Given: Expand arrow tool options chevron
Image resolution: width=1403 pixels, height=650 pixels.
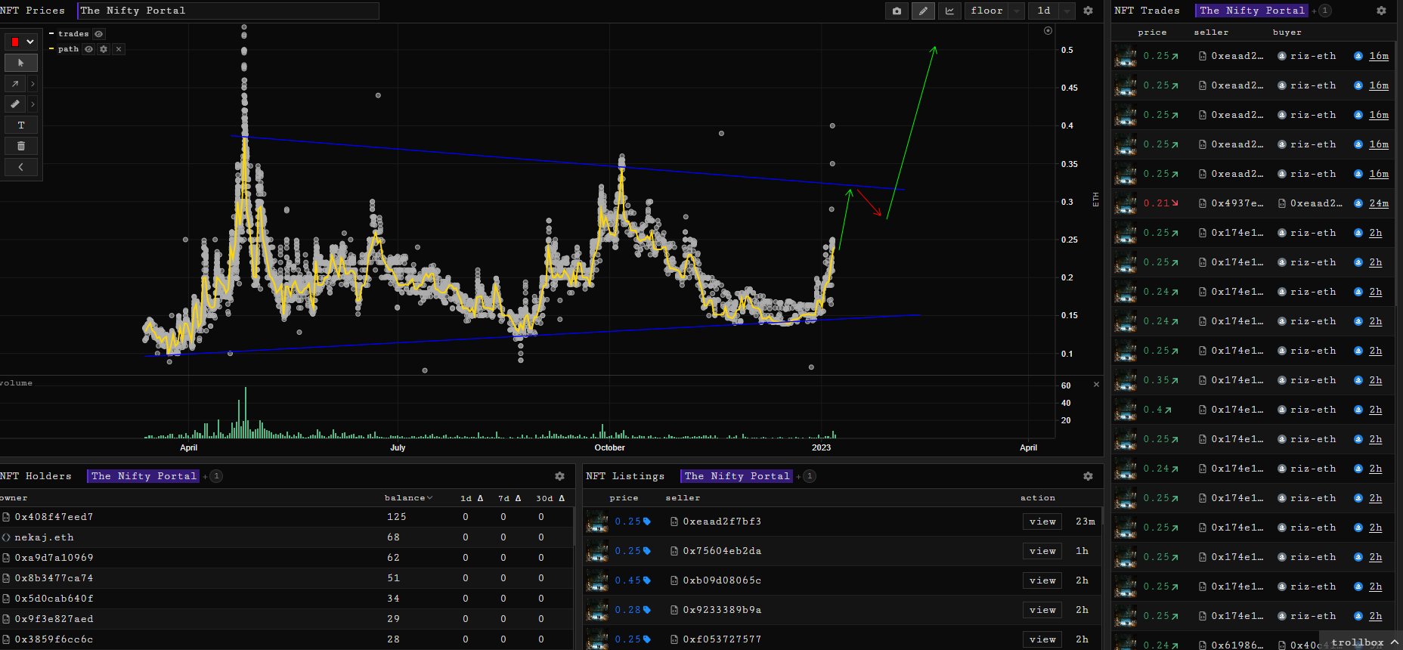Looking at the screenshot, I should (x=33, y=84).
